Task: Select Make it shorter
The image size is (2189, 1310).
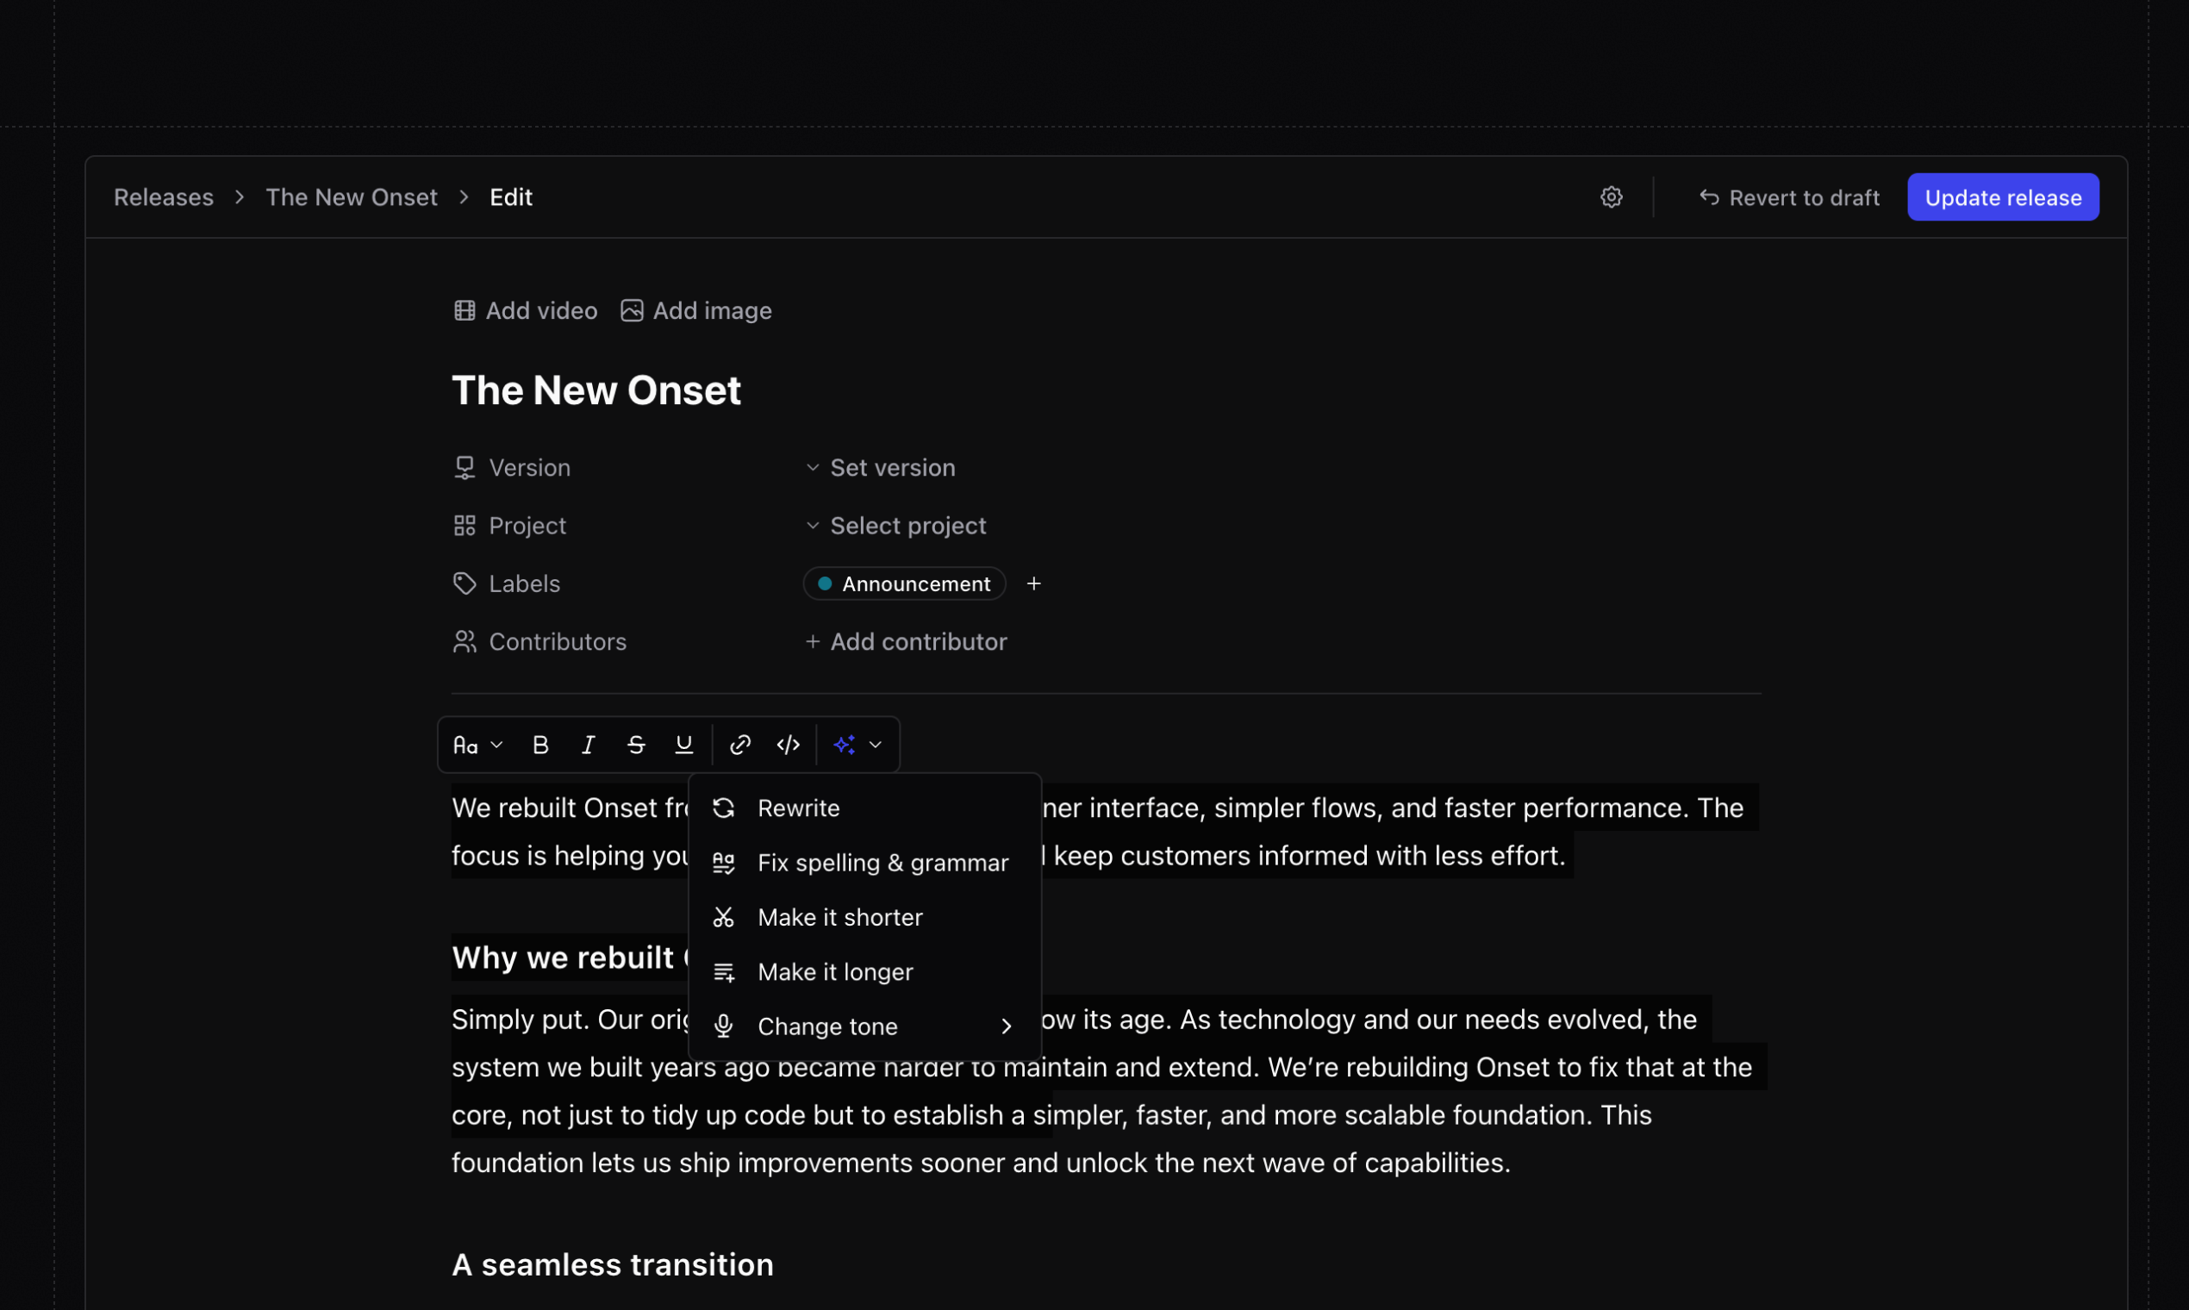Action: tap(839, 917)
